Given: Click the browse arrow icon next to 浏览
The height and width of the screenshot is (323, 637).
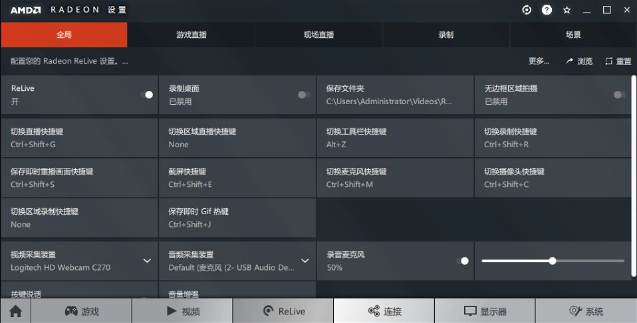Looking at the screenshot, I should click(570, 61).
